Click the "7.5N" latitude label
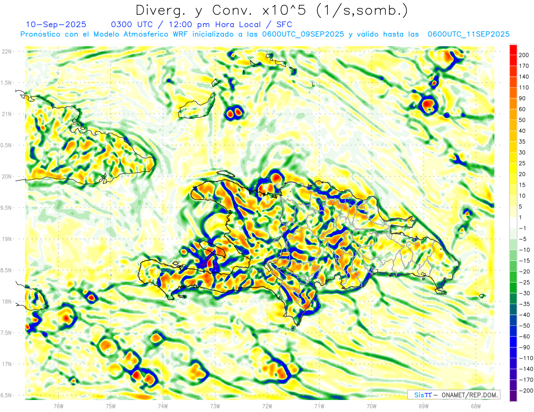 click(x=7, y=332)
